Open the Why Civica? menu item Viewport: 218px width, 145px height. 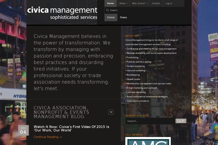[x=139, y=3]
